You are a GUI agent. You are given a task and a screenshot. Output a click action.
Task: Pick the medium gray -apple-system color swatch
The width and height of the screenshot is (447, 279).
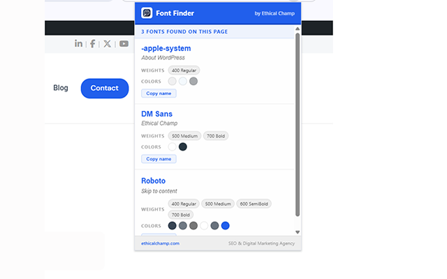193,81
